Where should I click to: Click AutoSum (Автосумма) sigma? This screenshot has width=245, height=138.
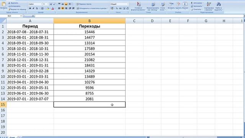[x=197, y=3]
